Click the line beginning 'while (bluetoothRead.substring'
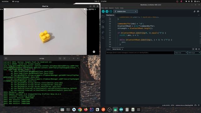This screenshot has height=113, width=201. [146, 40]
